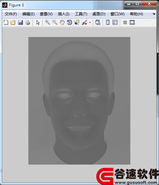Click the dock figure arrow at menu bar end

(154, 14)
